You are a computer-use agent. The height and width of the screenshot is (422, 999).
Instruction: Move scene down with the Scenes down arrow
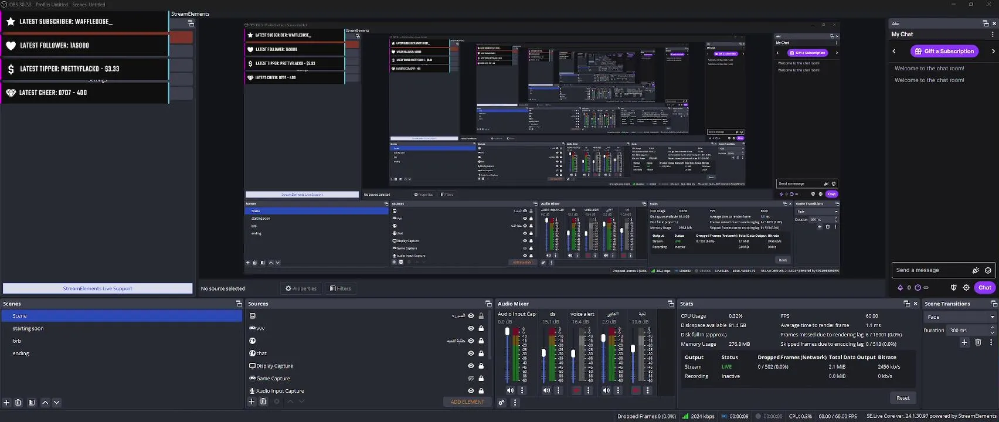(56, 403)
